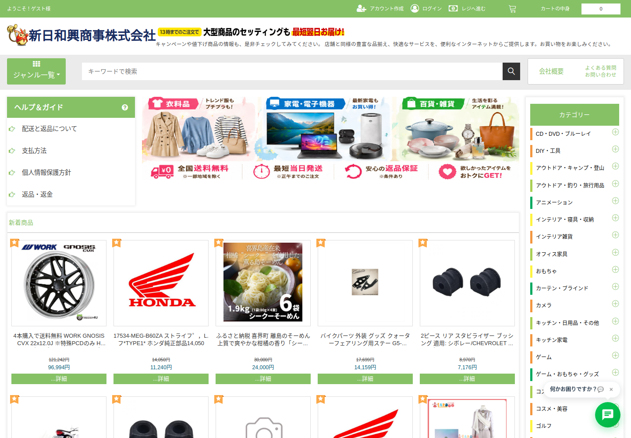Click the cart contents count field
631x438 pixels.
(x=601, y=9)
